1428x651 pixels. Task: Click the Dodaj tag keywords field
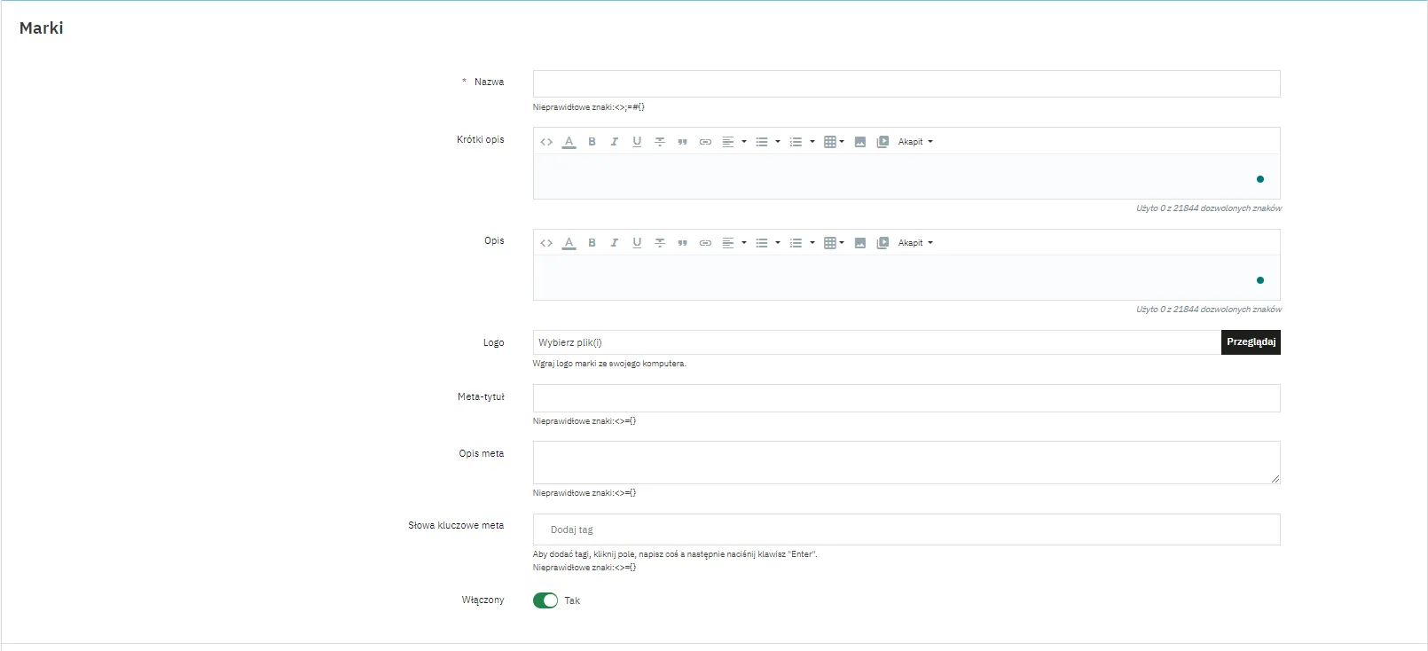[x=906, y=529]
